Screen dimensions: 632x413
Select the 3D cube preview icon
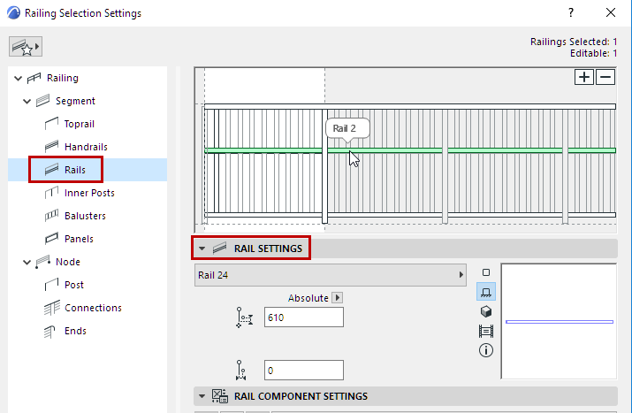(485, 310)
